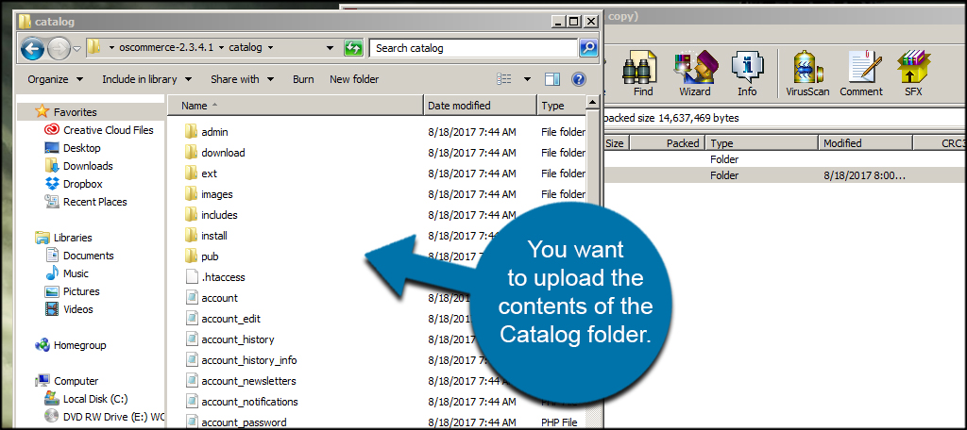Open Dropbox in the navigation pane
Viewport: 967px width, 430px height.
click(x=74, y=184)
